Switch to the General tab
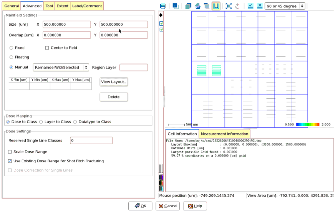The height and width of the screenshot is (213, 335). [x=12, y=6]
